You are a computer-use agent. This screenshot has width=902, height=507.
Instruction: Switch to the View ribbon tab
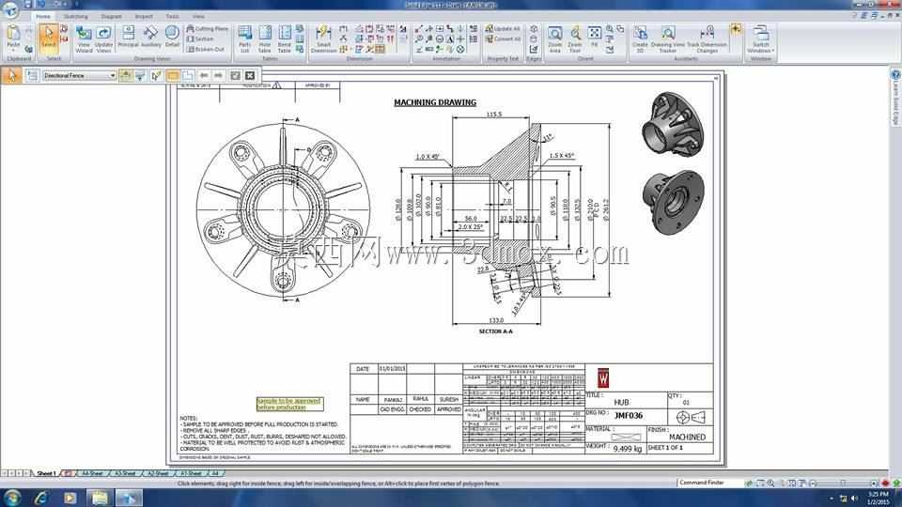(x=198, y=16)
